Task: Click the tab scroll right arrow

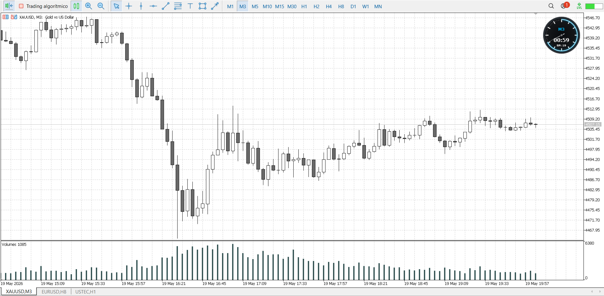Action: coord(600,292)
